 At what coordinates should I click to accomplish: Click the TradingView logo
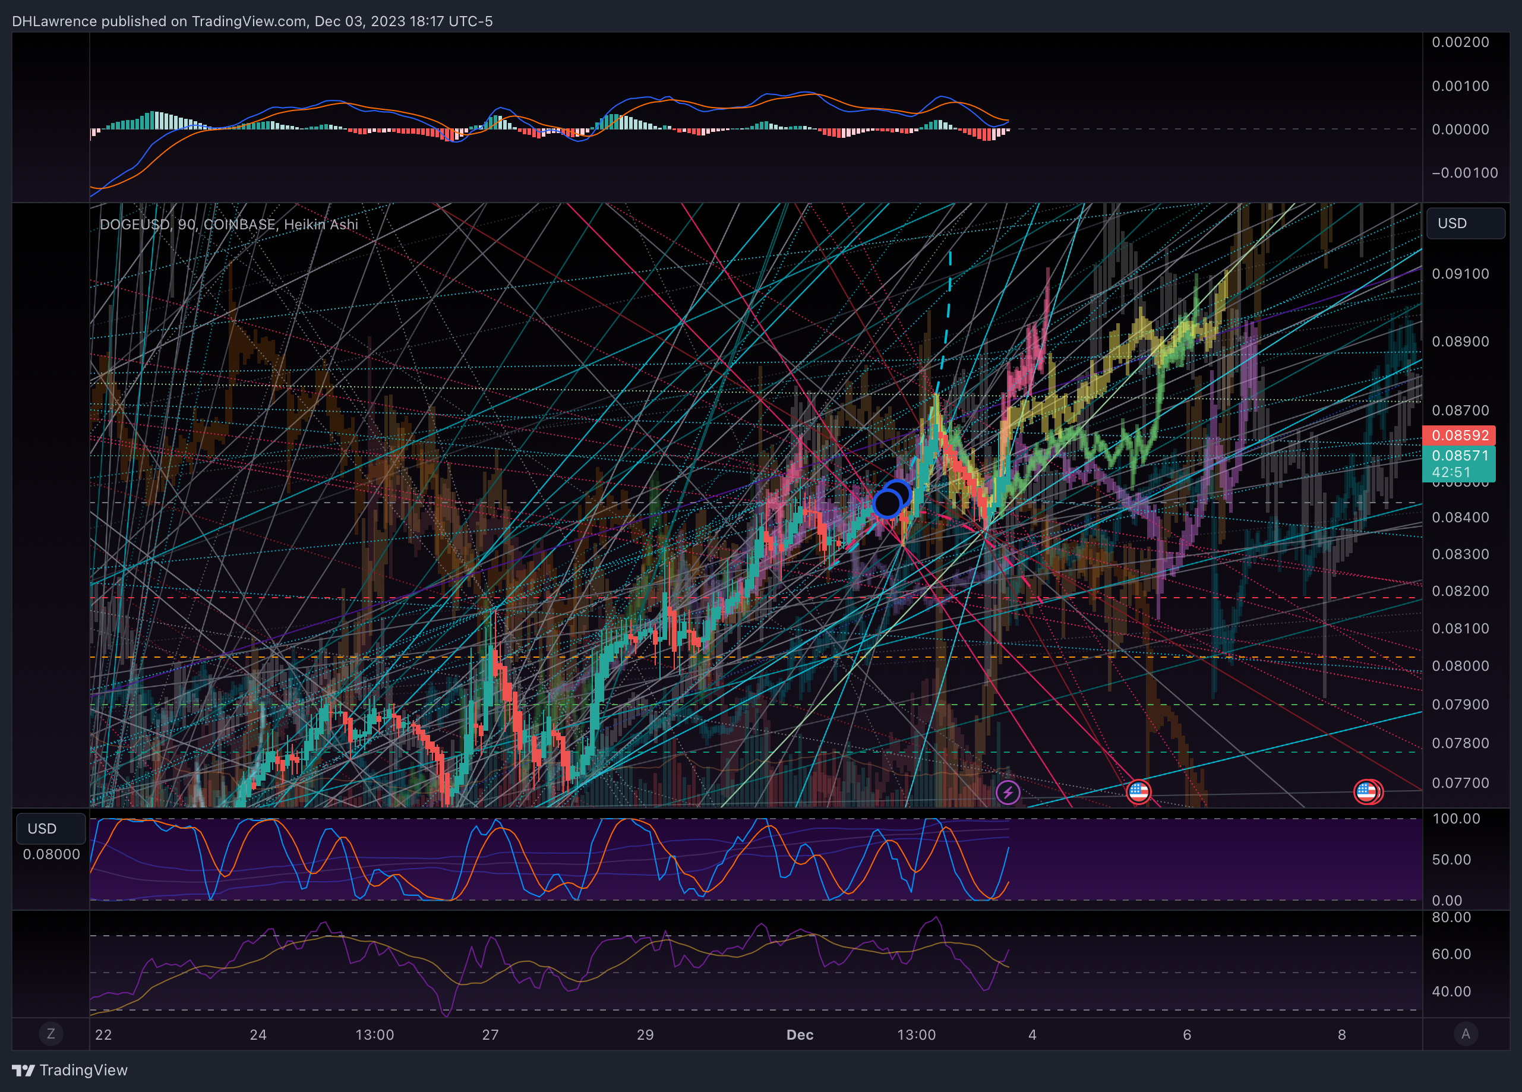point(70,1070)
